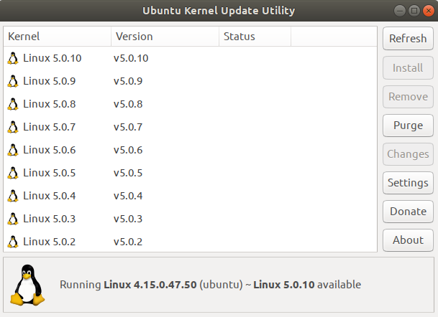The width and height of the screenshot is (438, 317).
Task: Close the Ubuntu Kernel Update Utility window
Action: point(429,11)
